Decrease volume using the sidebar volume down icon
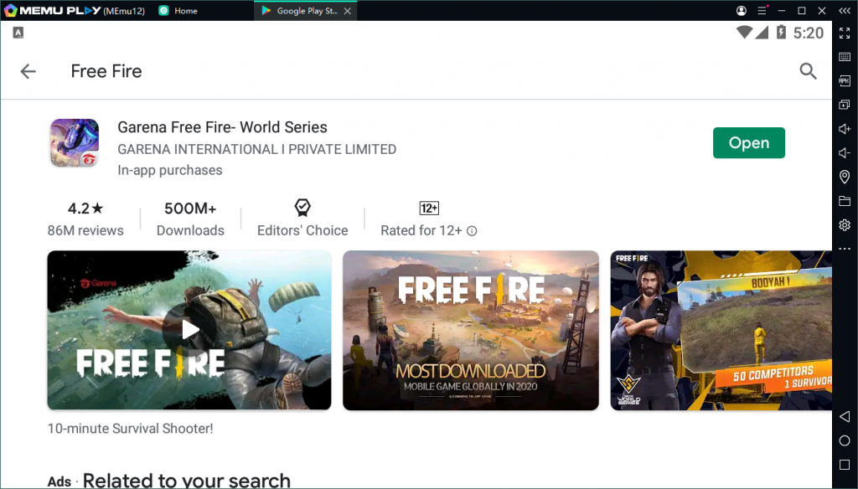858x489 pixels. [x=845, y=152]
